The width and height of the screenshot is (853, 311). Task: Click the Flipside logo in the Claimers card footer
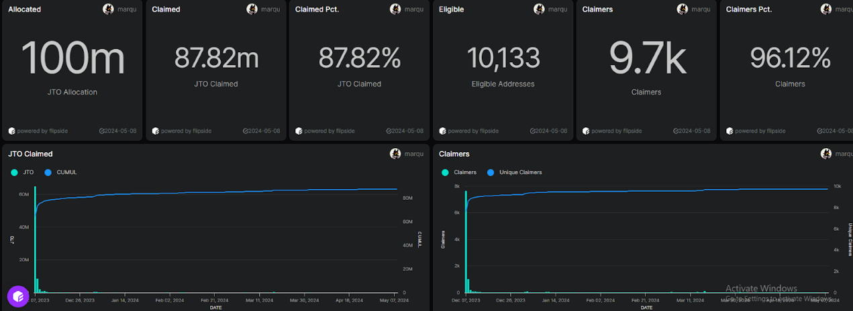[x=586, y=131]
